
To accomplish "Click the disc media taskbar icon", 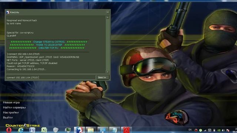I will (56, 130).
